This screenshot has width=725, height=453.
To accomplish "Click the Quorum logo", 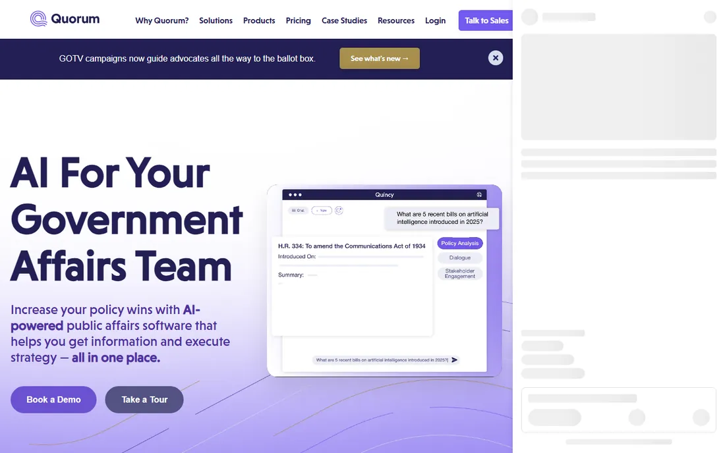I will pyautogui.click(x=65, y=19).
